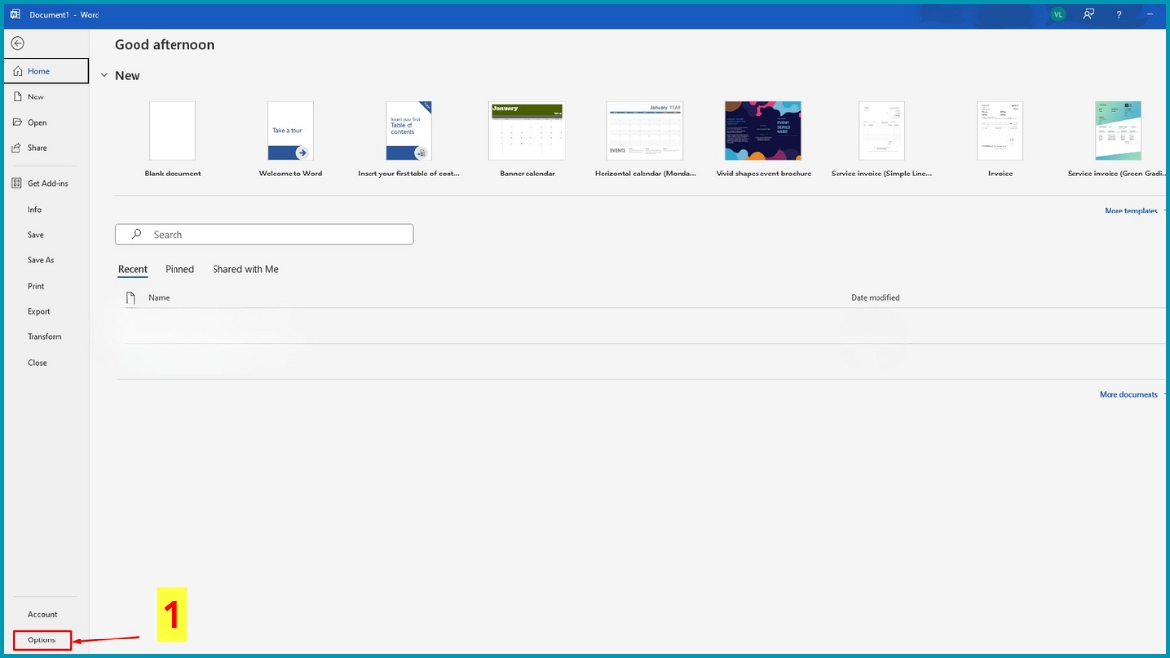The height and width of the screenshot is (658, 1170).
Task: Minimize the Word window
Action: click(x=1151, y=15)
